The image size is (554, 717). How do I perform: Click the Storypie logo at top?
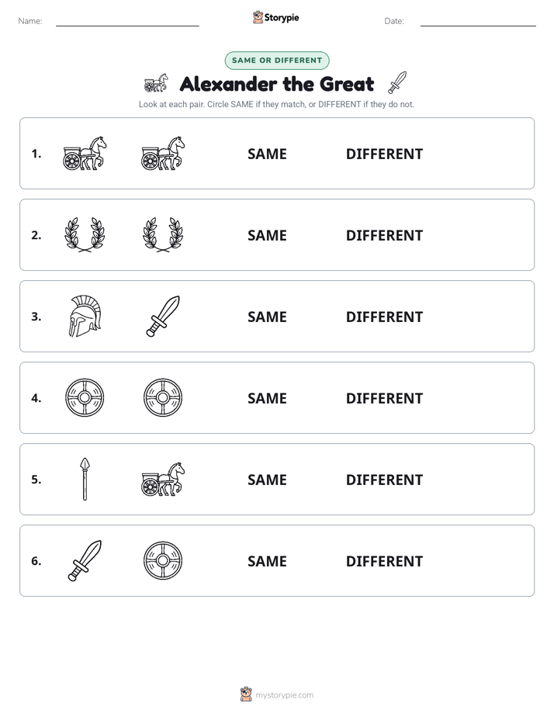[275, 17]
